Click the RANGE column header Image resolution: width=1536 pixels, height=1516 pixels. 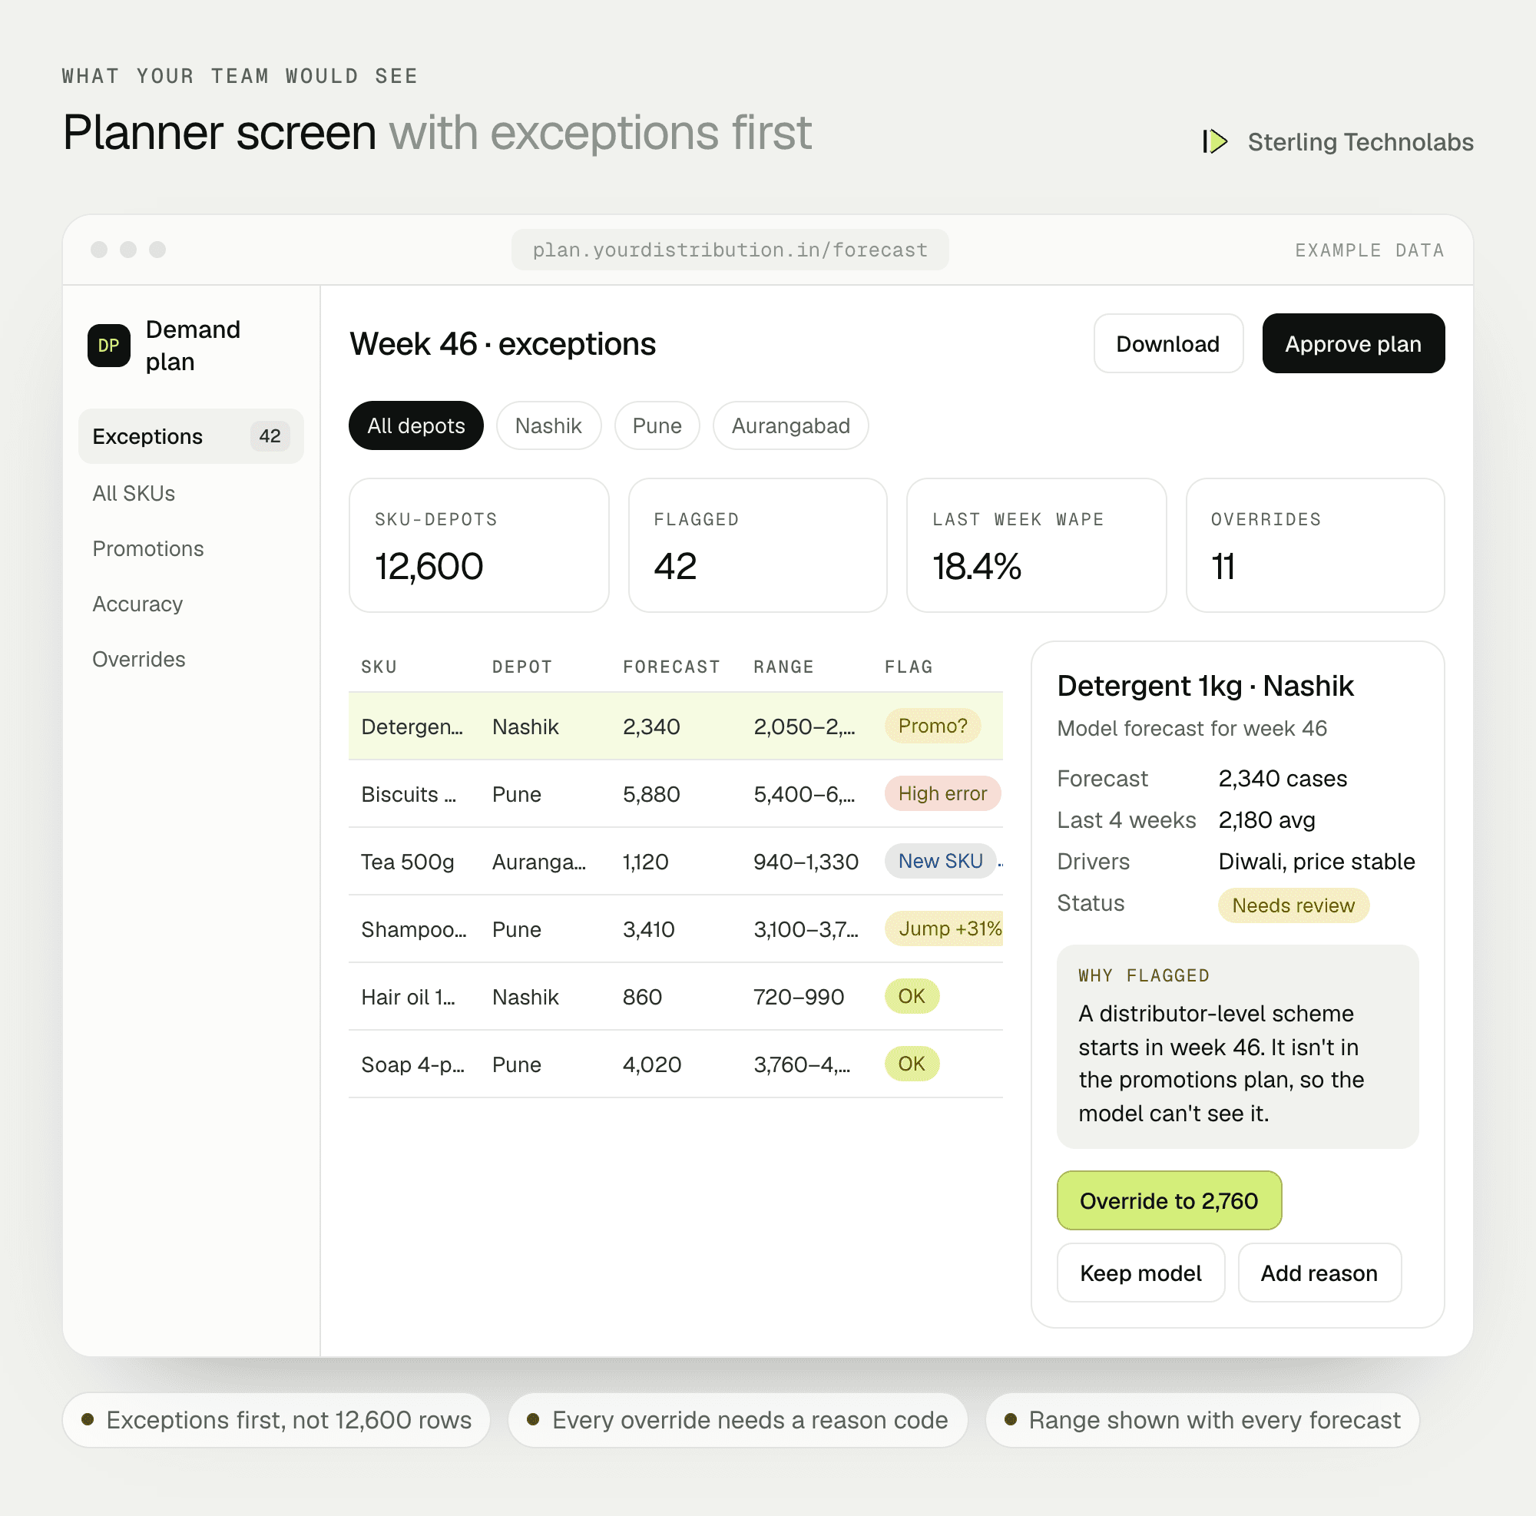[784, 667]
